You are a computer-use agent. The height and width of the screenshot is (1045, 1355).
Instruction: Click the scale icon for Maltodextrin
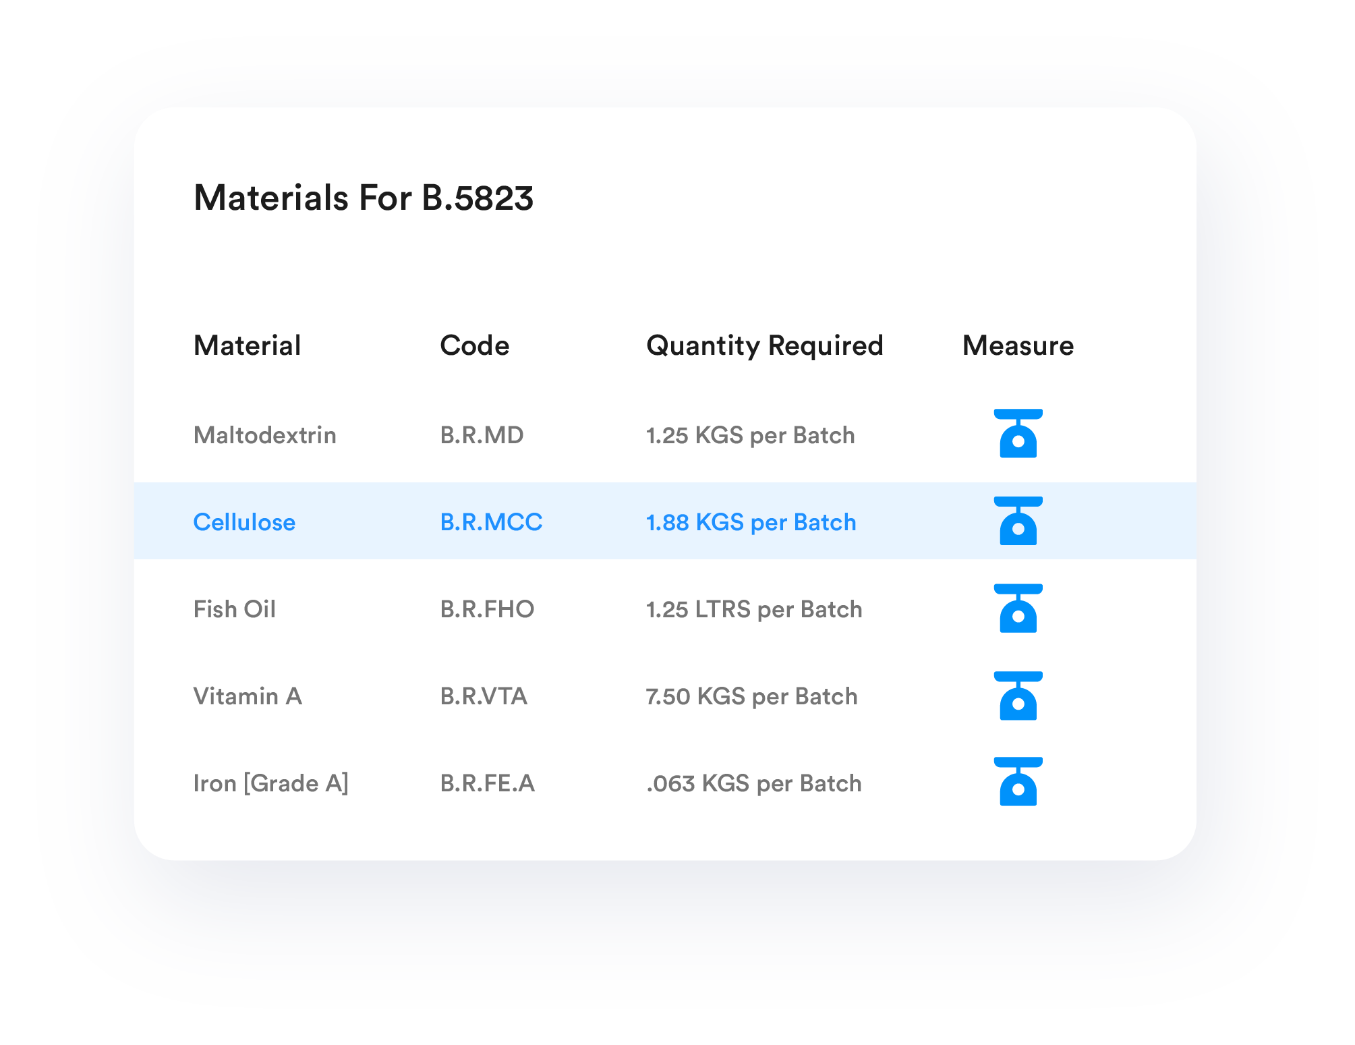point(1018,434)
